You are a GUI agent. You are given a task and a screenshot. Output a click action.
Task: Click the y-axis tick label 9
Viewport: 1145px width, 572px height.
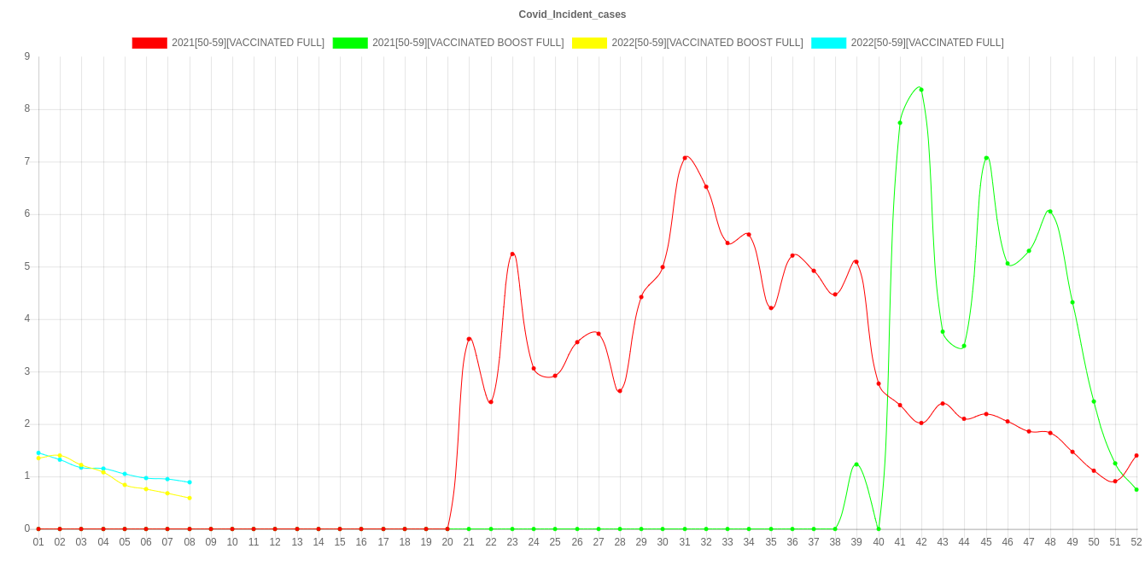click(27, 56)
